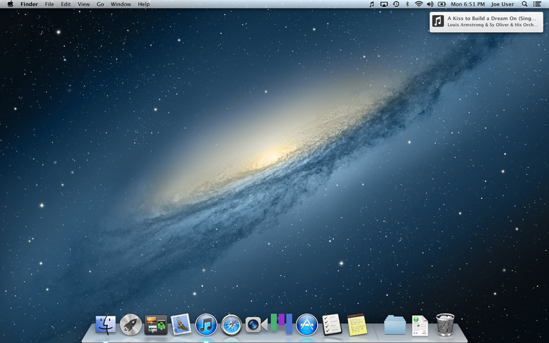This screenshot has height=343, width=549.
Task: Open Mission Control in the Dock
Action: tap(156, 324)
